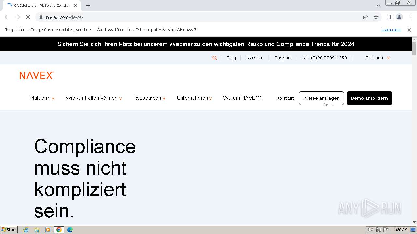The width and height of the screenshot is (417, 234).
Task: Open the Kontakt link
Action: [285, 98]
